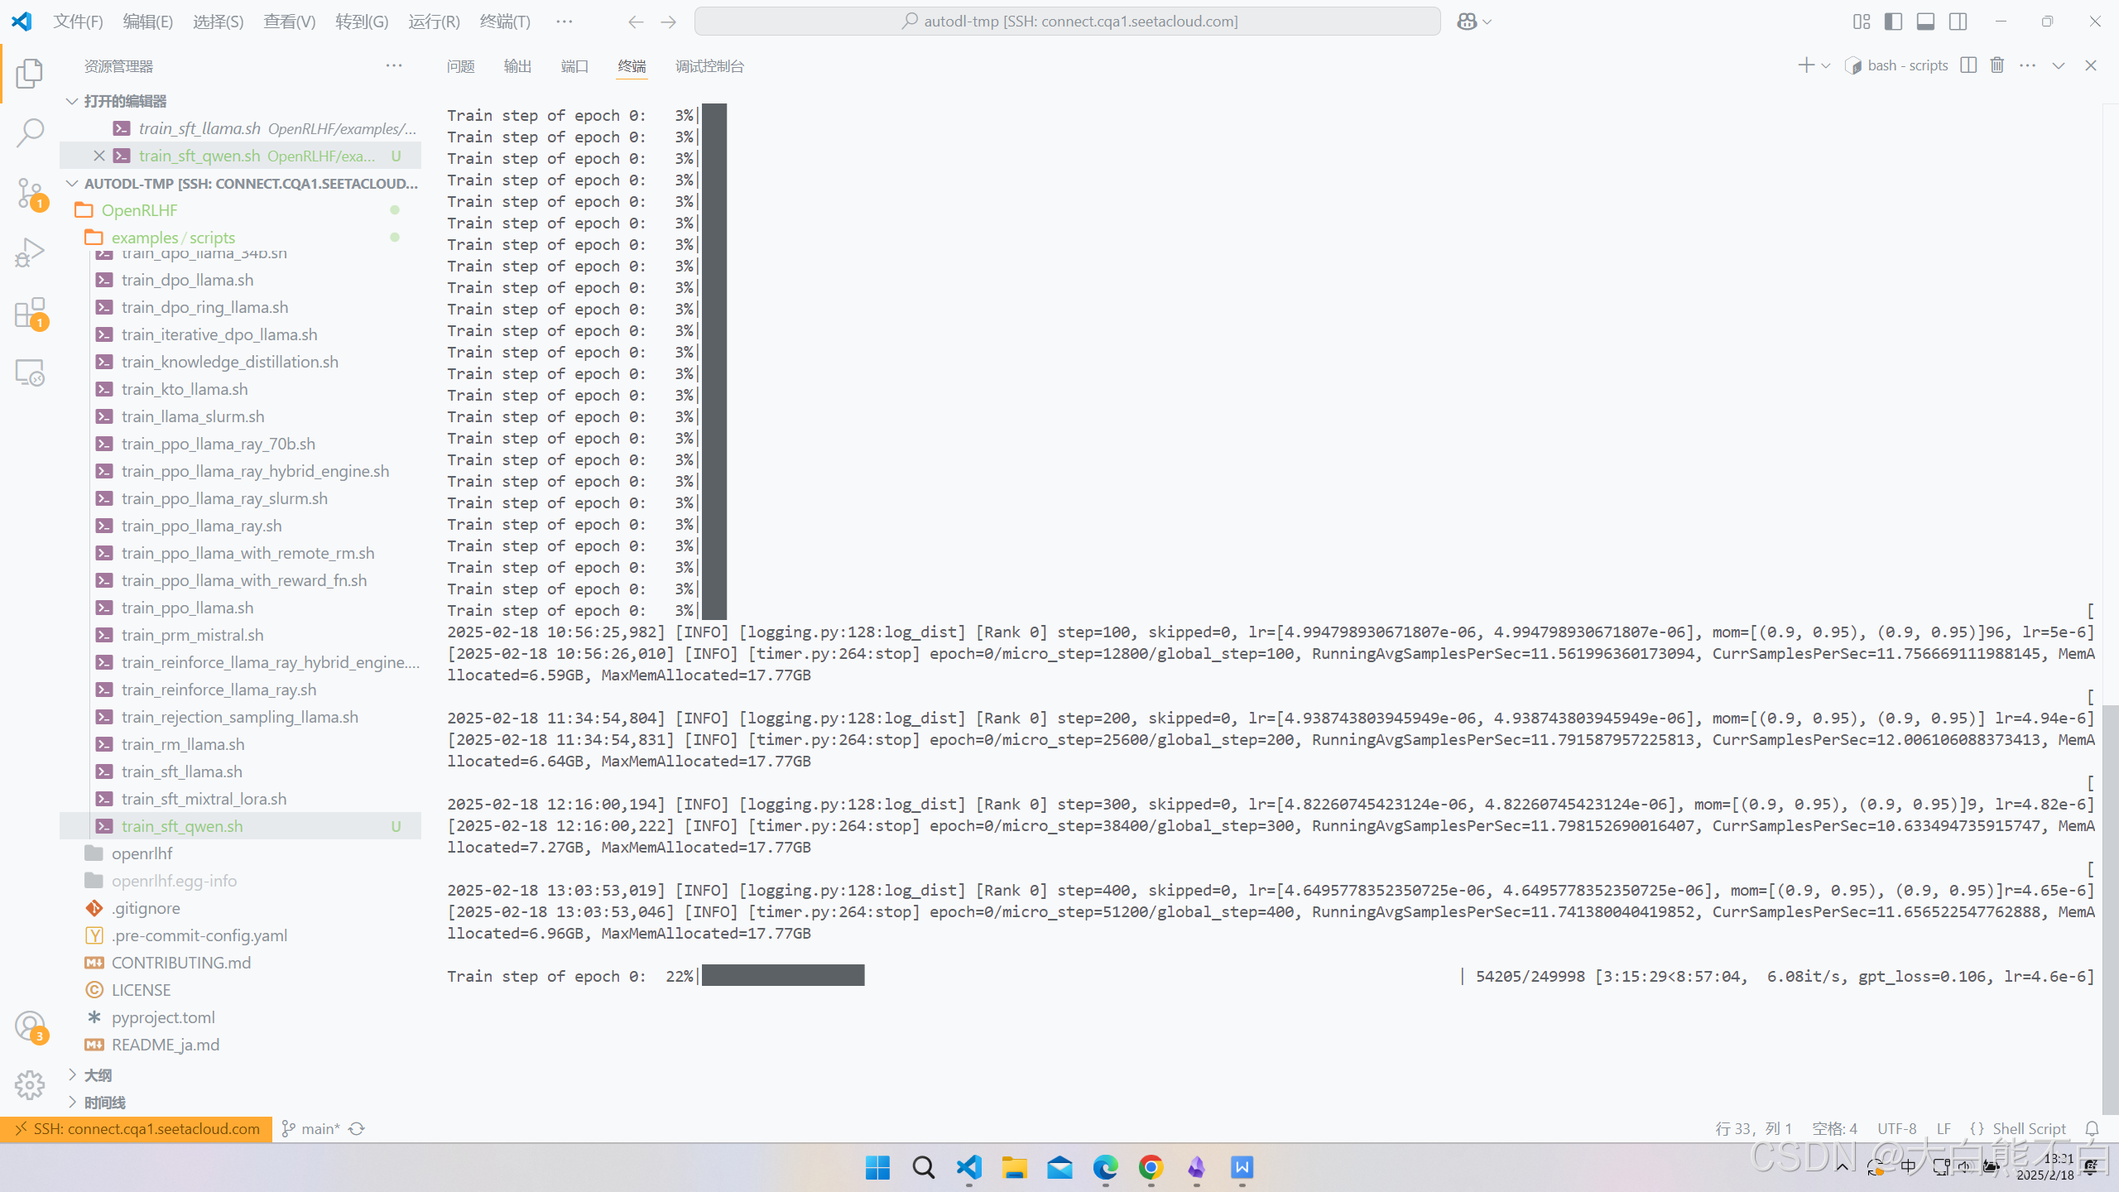Open Run and Debug view icon

coord(30,252)
